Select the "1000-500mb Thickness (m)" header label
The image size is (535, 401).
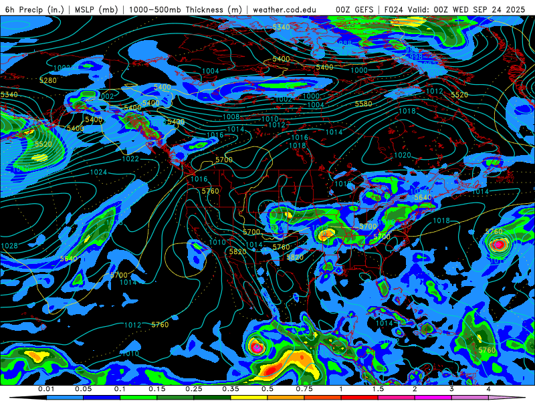pos(185,9)
